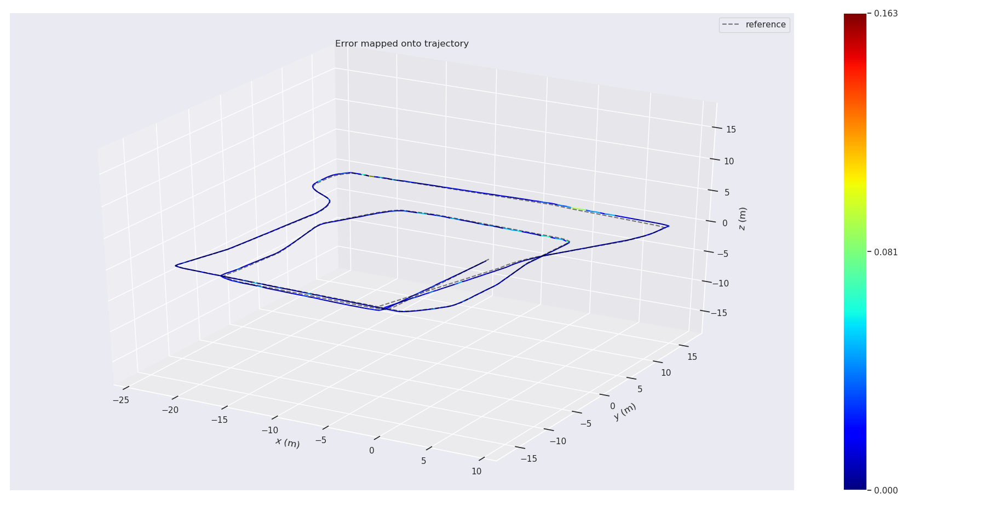
Task: Click the 0 tick on x axis
Action: pos(372,451)
